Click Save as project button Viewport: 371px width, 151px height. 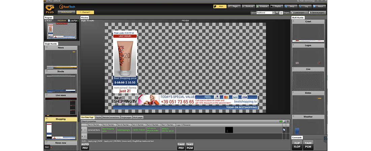pos(317,13)
